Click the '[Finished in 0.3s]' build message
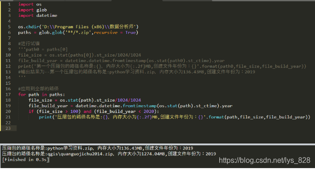The height and width of the screenshot is (169, 315). point(26,159)
